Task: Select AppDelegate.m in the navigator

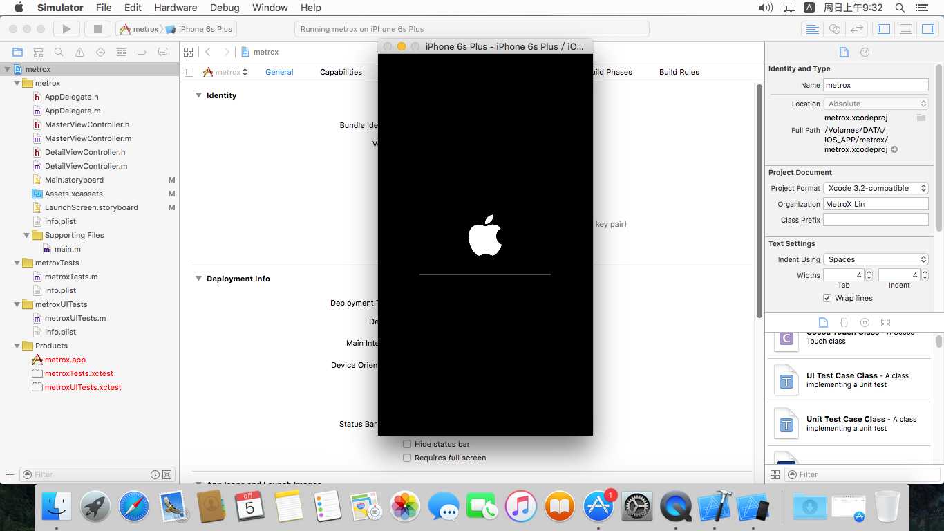Action: coord(73,111)
